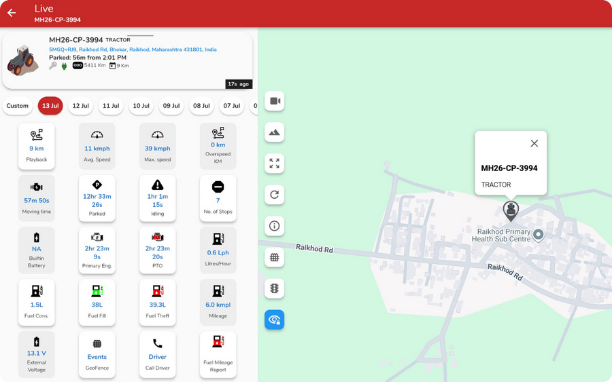Select the 39 kmph Max. speed card

pos(157,146)
